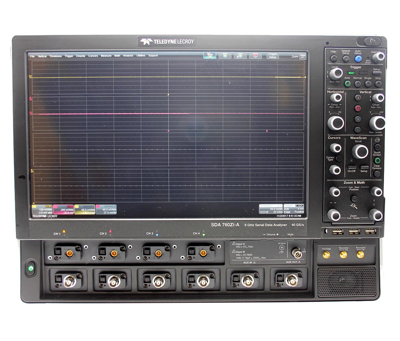Open the Support menu
This screenshot has height=341, width=400.
pyautogui.click(x=153, y=56)
